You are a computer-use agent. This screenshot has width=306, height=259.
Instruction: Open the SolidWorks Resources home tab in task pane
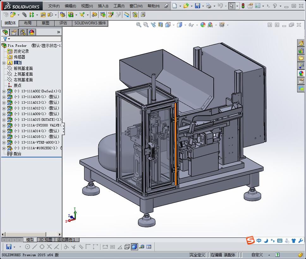pyautogui.click(x=301, y=43)
